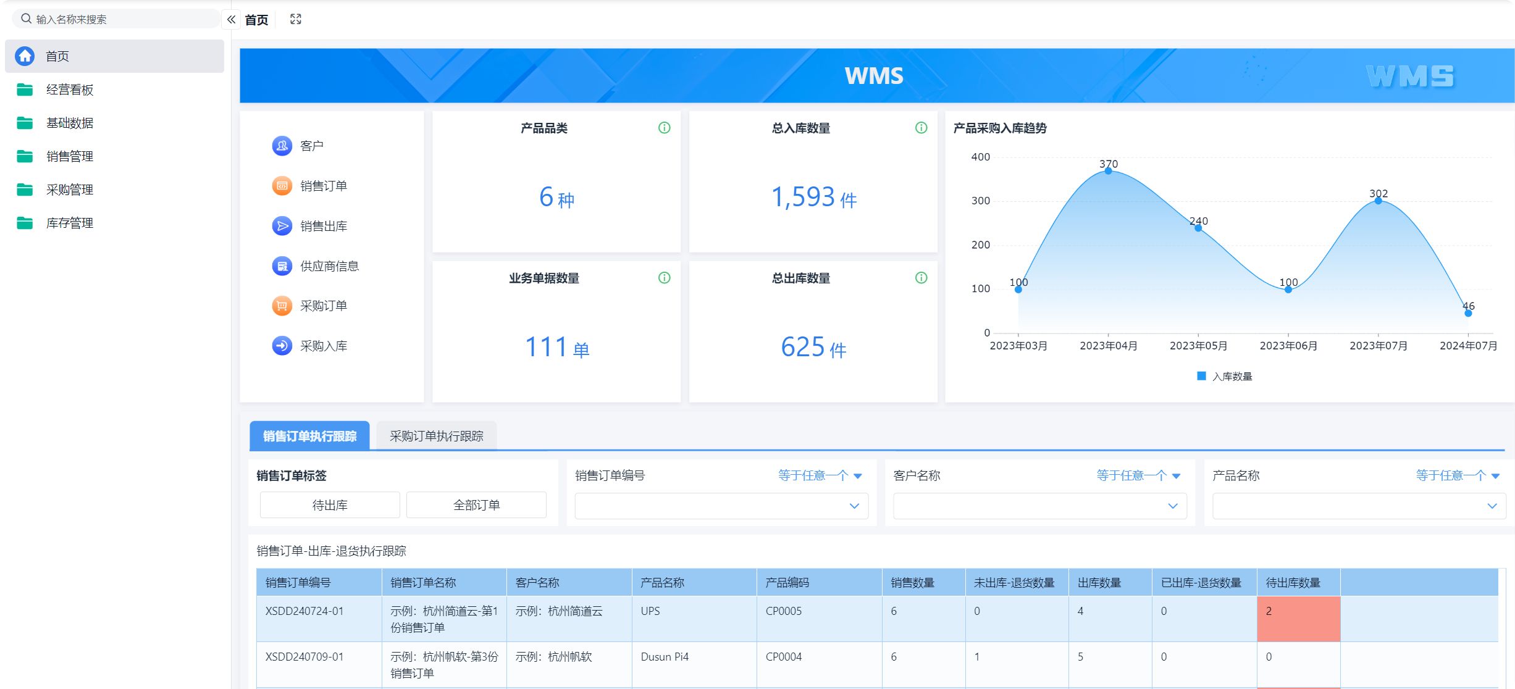This screenshot has width=1515, height=689.
Task: Open the 供应商信息 shortcut icon
Action: [282, 266]
